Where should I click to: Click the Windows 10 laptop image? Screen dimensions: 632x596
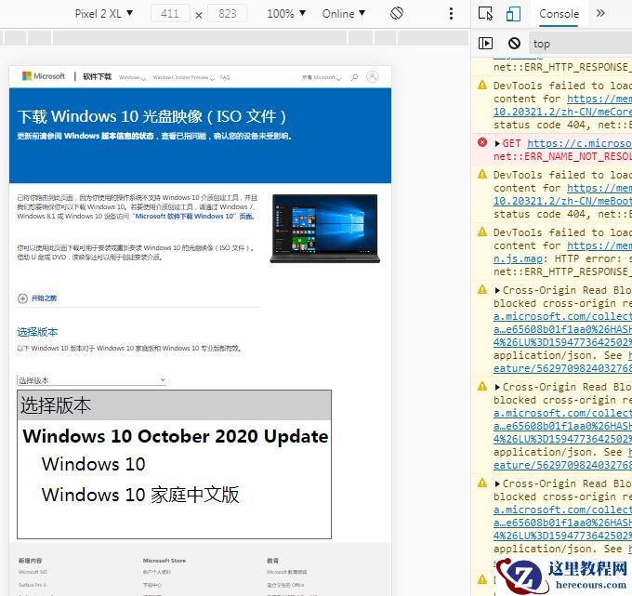[325, 229]
